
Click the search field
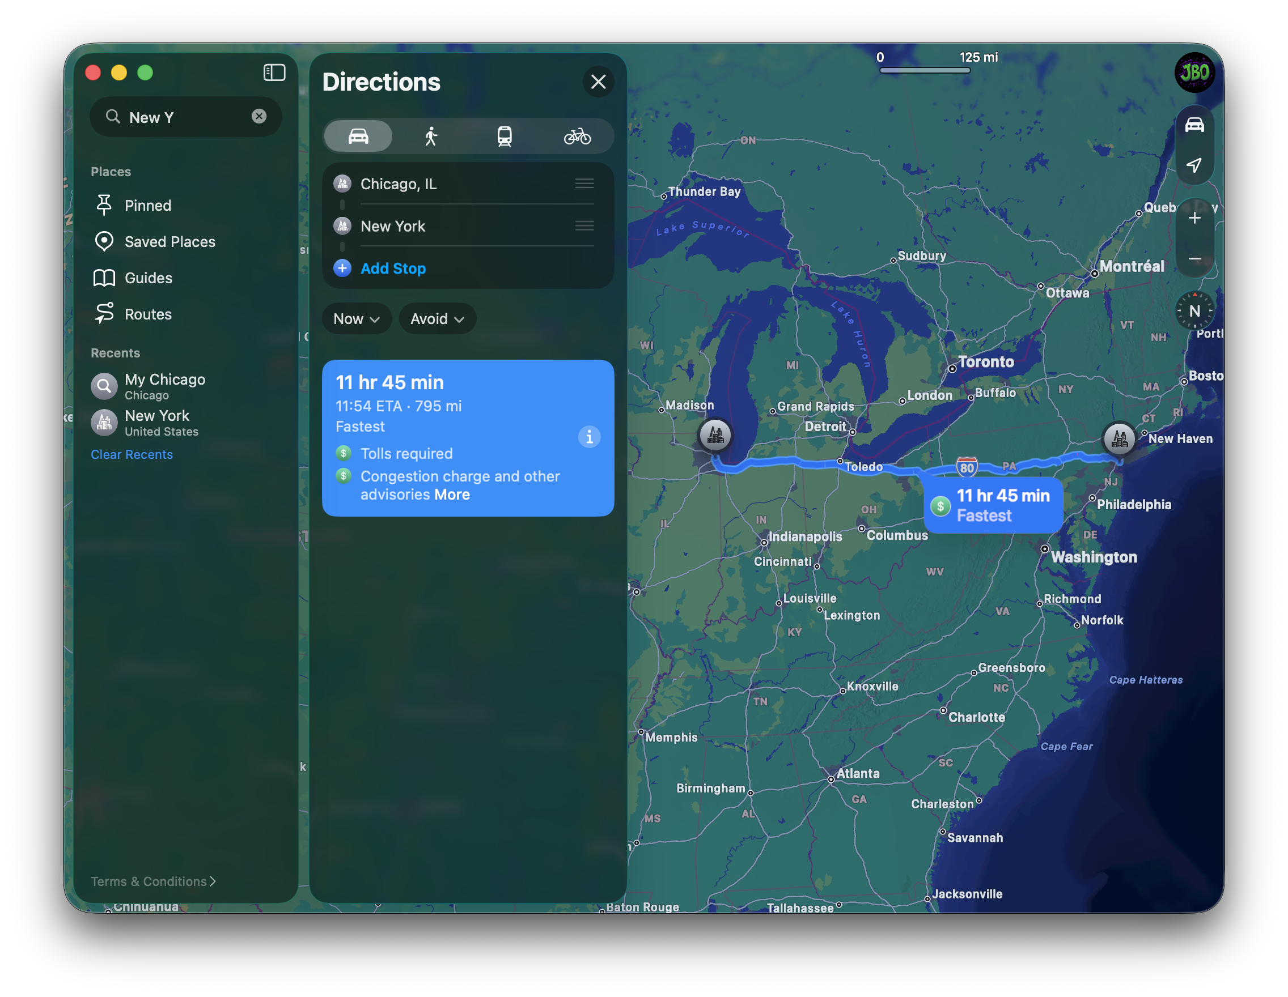[186, 117]
